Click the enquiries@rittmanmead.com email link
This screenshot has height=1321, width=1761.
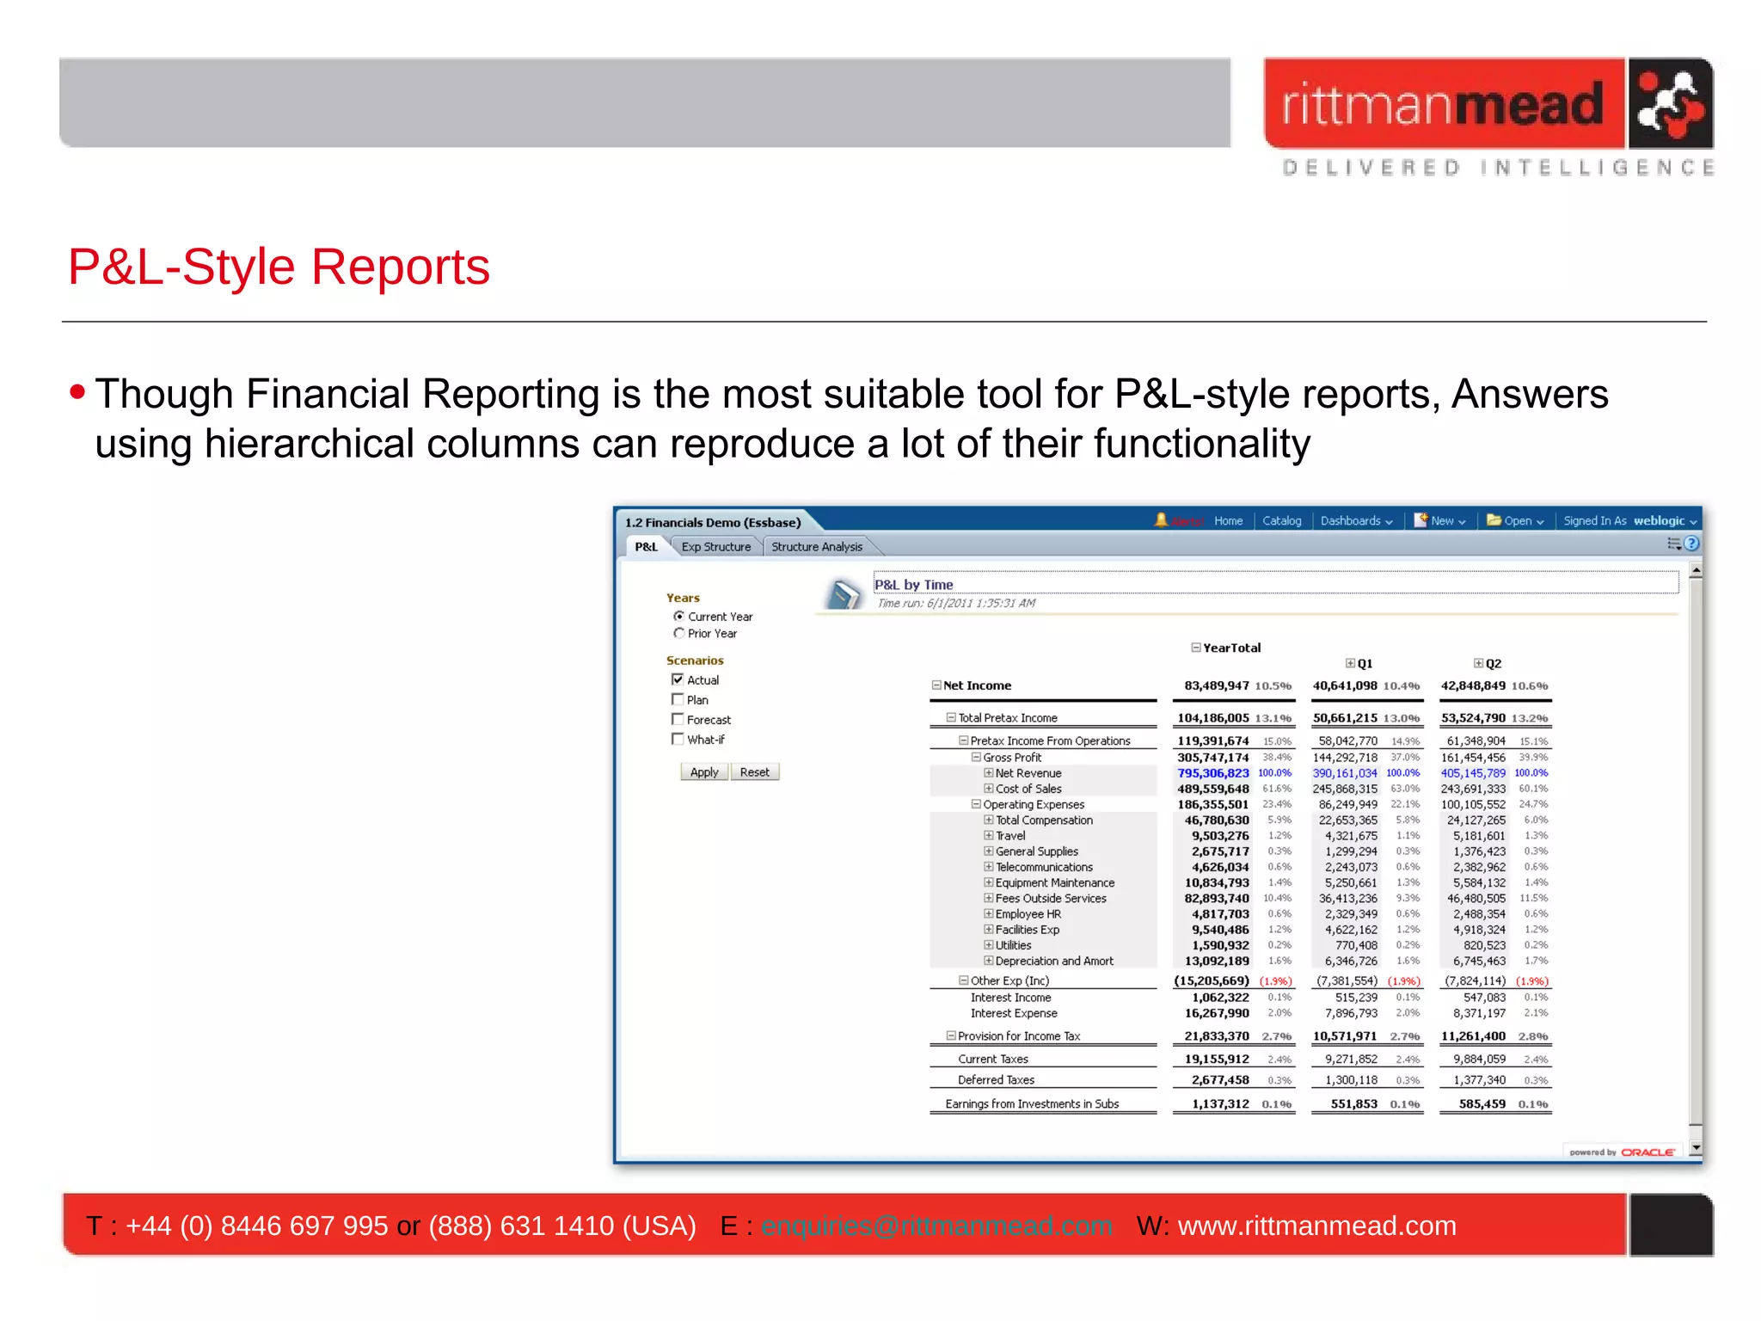(936, 1226)
